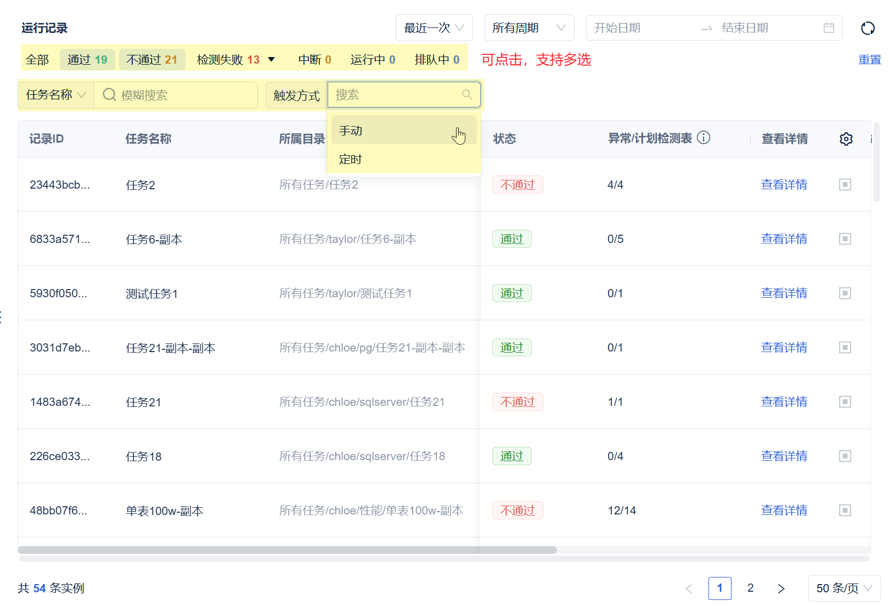This screenshot has width=889, height=606.
Task: Click the 重置 link
Action: tap(870, 60)
